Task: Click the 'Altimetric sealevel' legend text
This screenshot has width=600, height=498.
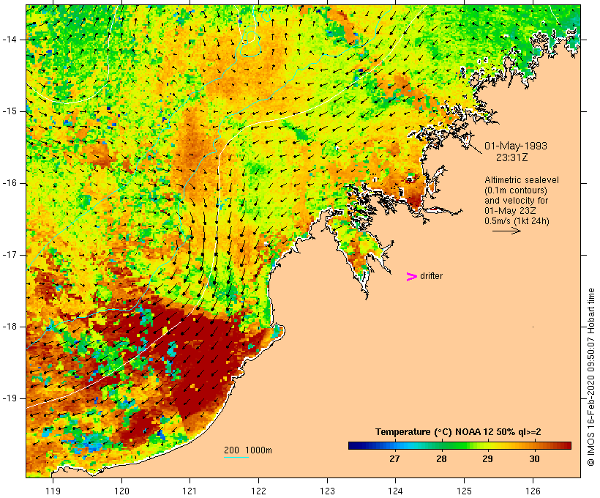Action: tap(522, 180)
